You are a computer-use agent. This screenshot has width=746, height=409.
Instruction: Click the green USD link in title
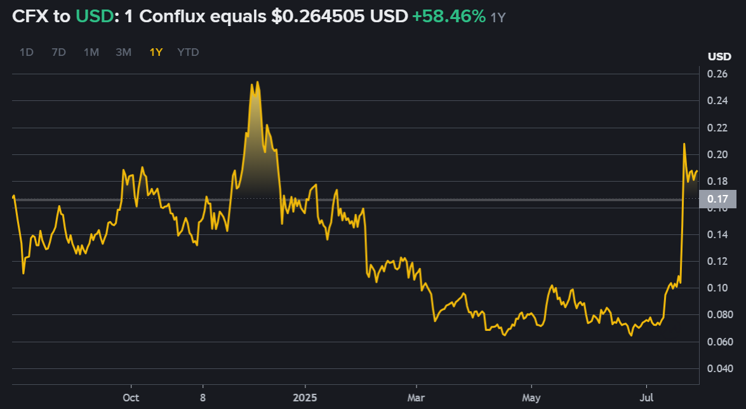[95, 16]
